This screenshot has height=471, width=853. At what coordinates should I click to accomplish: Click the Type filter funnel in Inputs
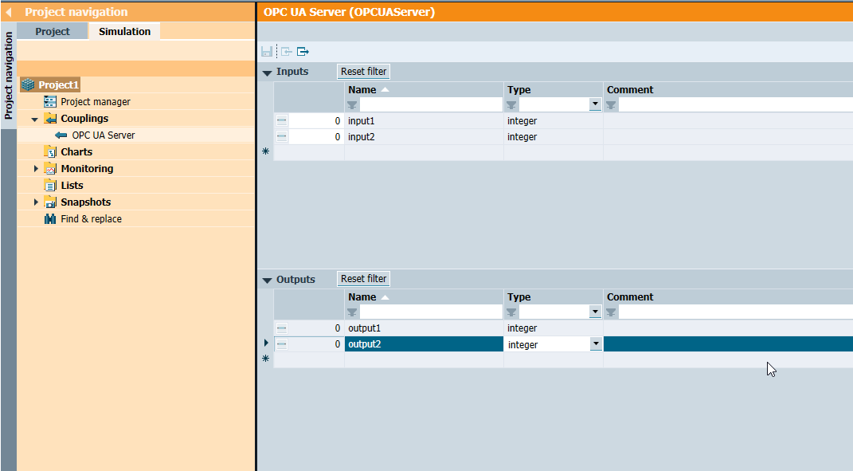click(x=511, y=104)
